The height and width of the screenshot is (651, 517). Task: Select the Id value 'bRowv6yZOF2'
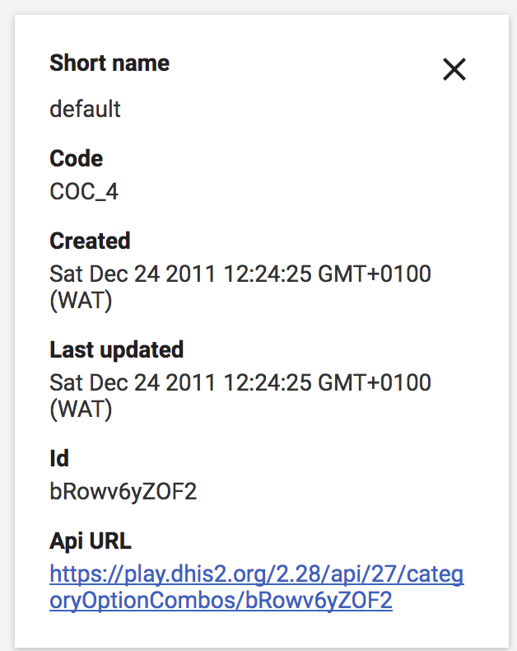point(123,492)
